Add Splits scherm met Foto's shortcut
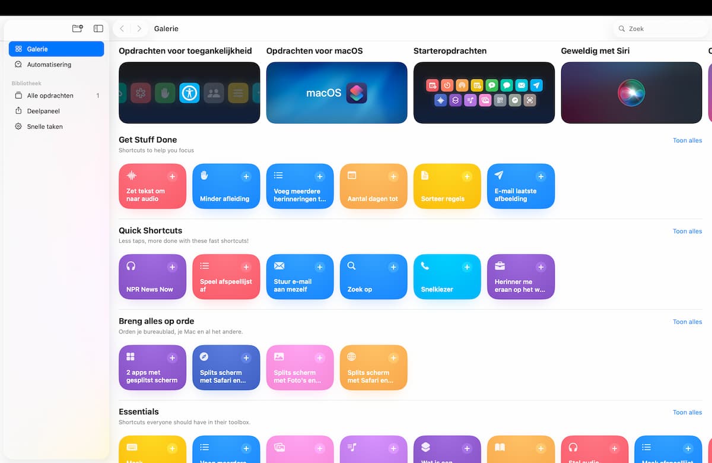 pyautogui.click(x=319, y=358)
